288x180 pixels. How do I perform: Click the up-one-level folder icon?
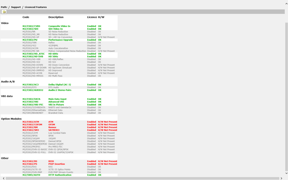coord(4,12)
